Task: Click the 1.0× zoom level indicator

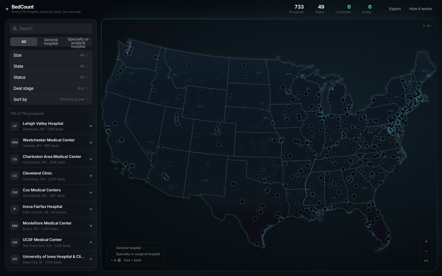Action: [x=427, y=26]
